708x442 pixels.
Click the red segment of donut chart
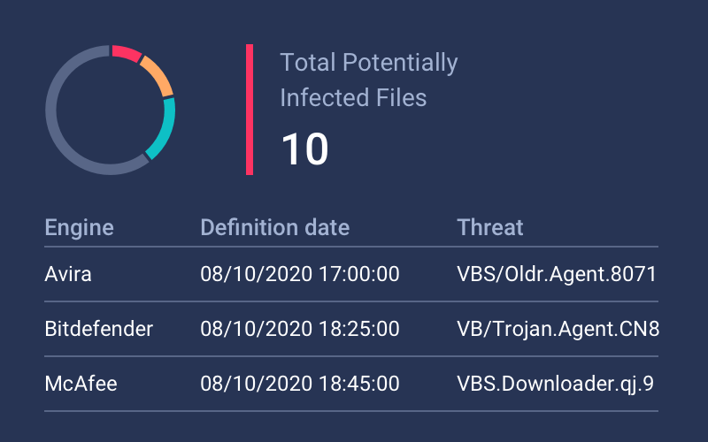click(127, 52)
